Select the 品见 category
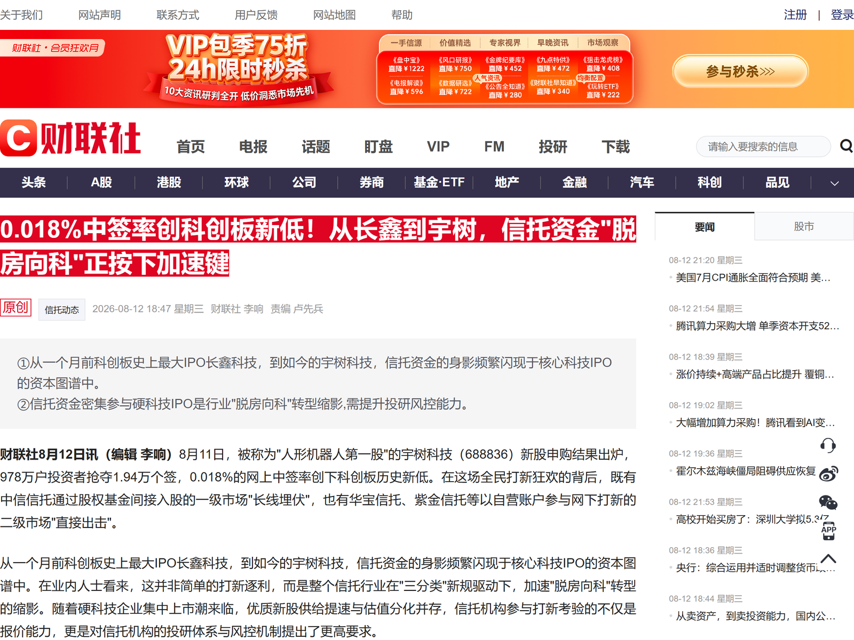 pos(777,182)
